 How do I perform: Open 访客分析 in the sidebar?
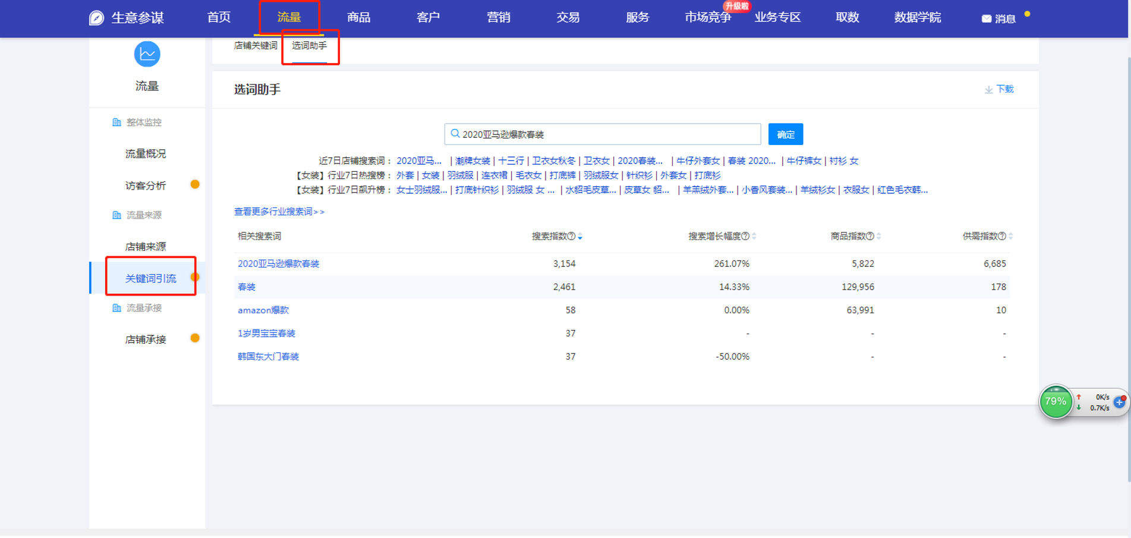coord(146,186)
